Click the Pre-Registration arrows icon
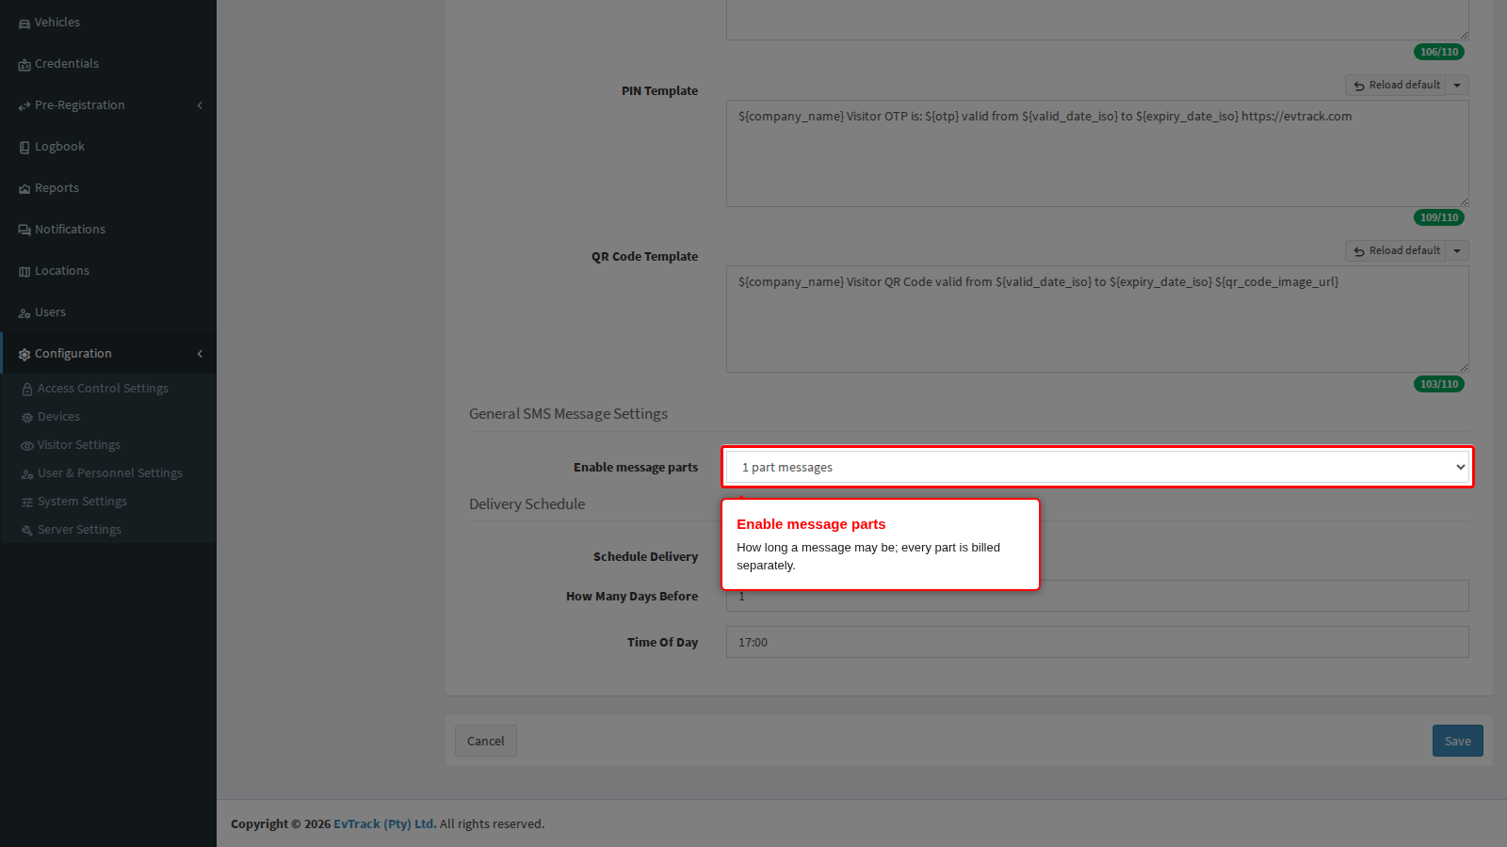Viewport: 1507px width, 847px height. 24,106
